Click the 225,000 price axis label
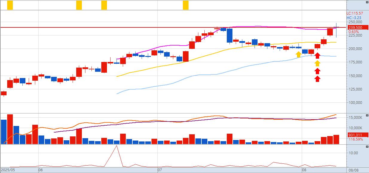The image size is (369, 173). [355, 35]
